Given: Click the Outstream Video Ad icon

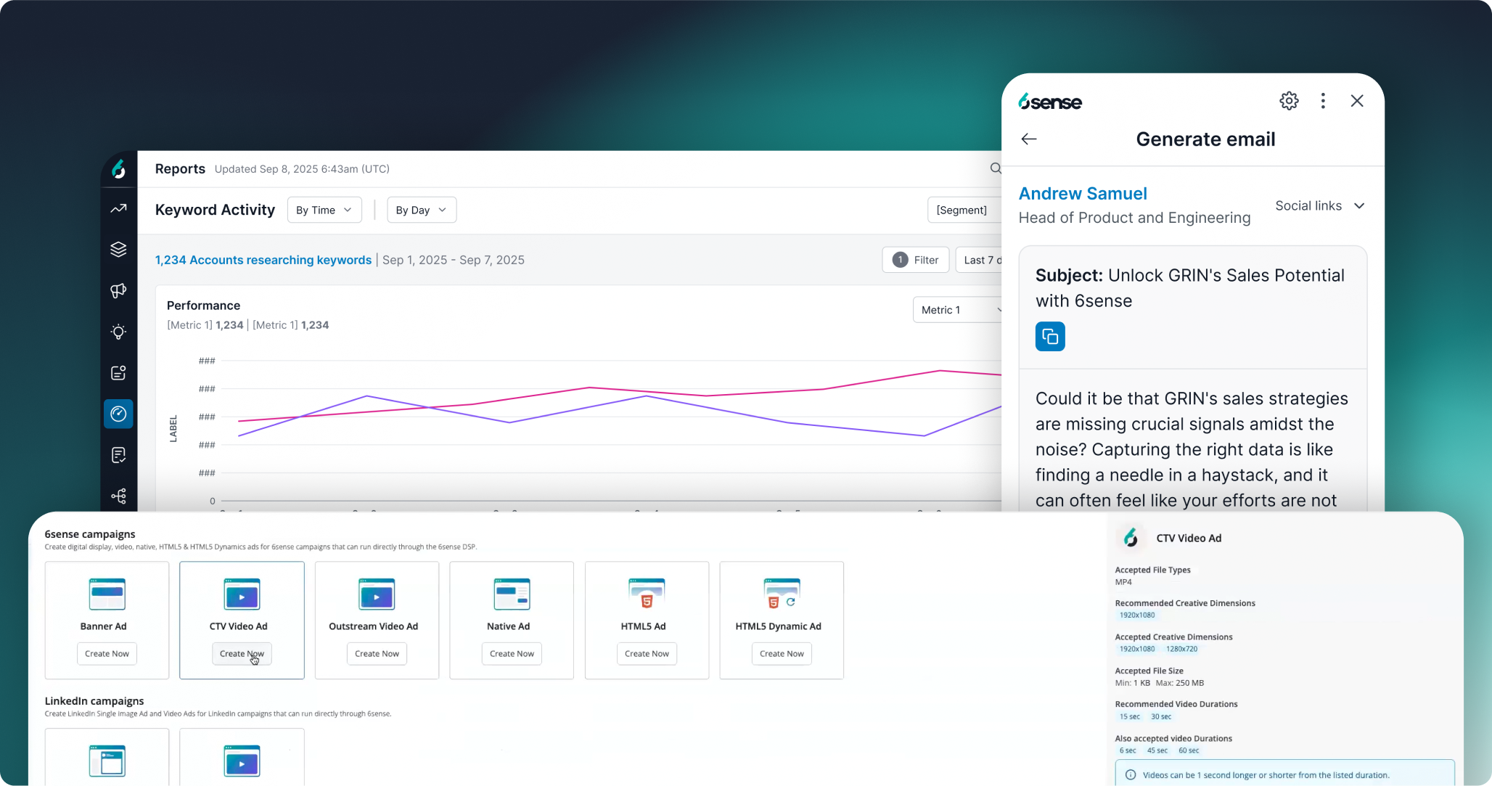Looking at the screenshot, I should pos(377,594).
